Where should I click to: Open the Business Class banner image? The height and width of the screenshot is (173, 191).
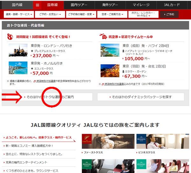coord(163,141)
